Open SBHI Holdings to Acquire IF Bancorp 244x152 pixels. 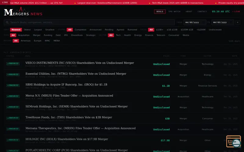(66, 85)
